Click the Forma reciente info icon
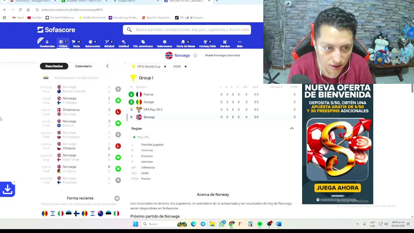This screenshot has width=414, height=233. 117,198
